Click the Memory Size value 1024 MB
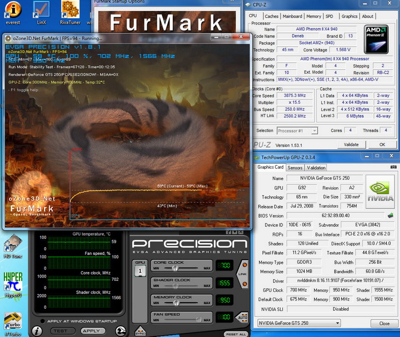Viewport: 400px width, 337px height. [304, 271]
